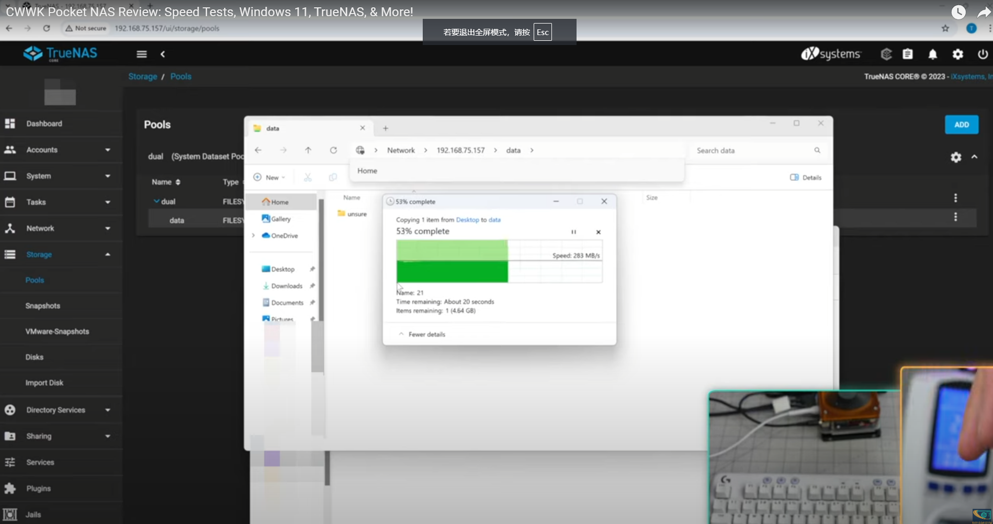993x524 pixels.
Task: Open the New dropdown in Explorer
Action: click(x=269, y=177)
